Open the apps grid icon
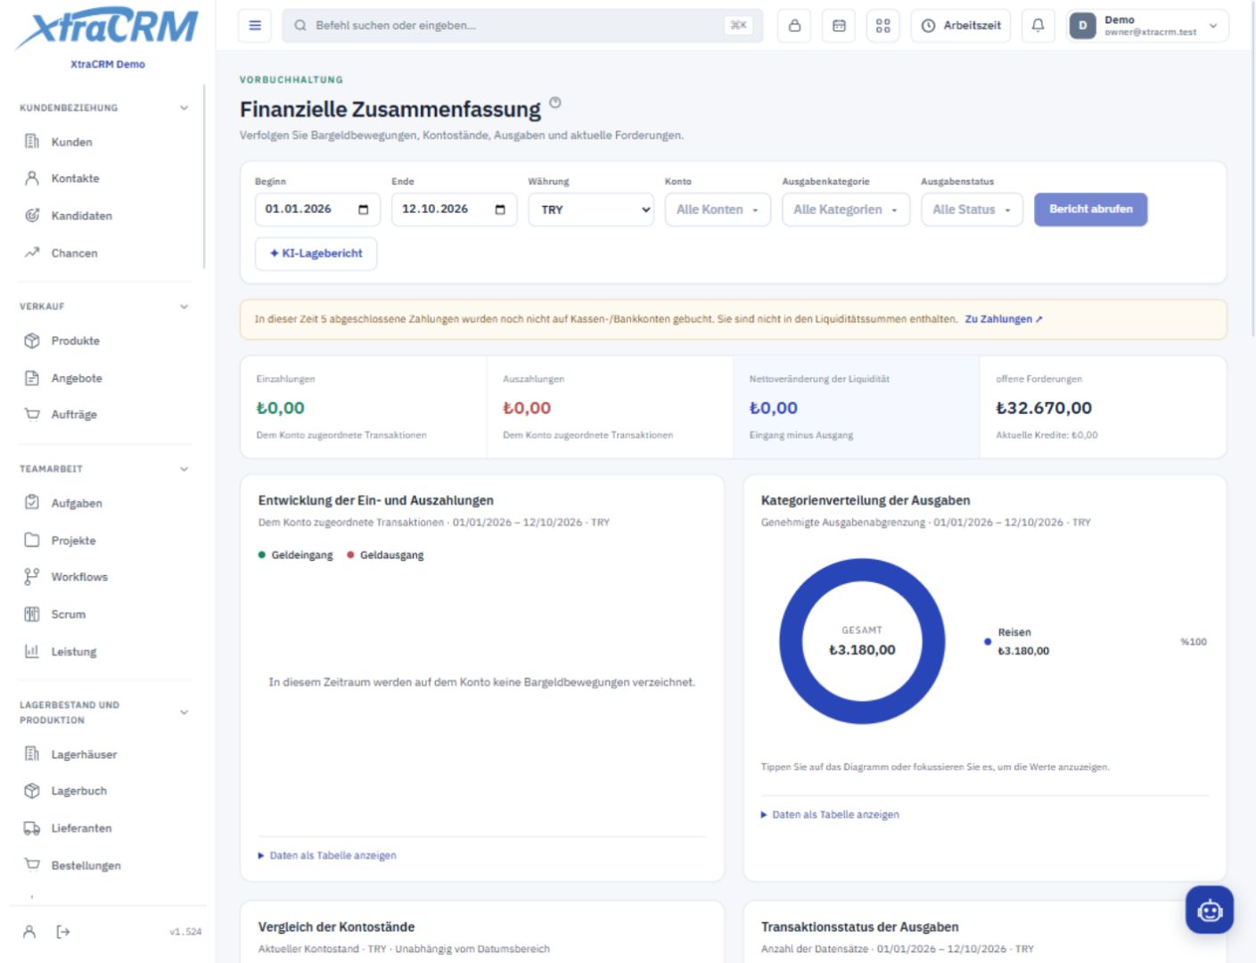Screen dimensions: 1256x963 click(x=882, y=26)
